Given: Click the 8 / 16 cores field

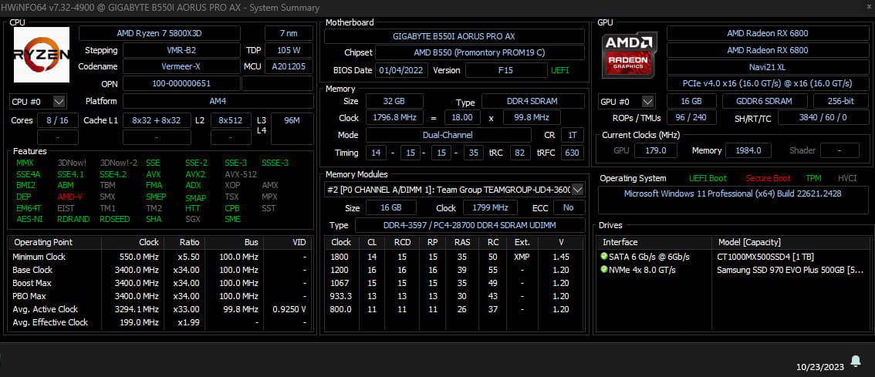Looking at the screenshot, I should click(x=58, y=120).
